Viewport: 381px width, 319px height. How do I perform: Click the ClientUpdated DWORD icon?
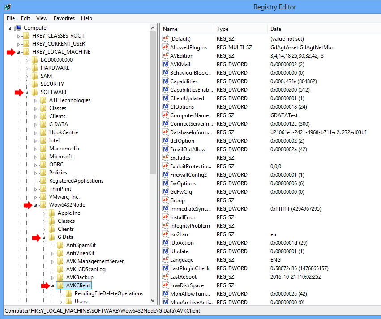166,98
